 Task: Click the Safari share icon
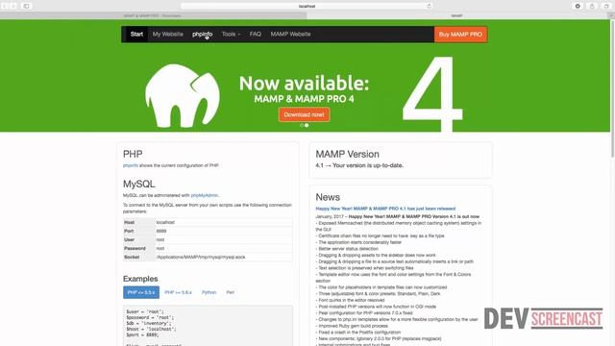tap(592, 6)
